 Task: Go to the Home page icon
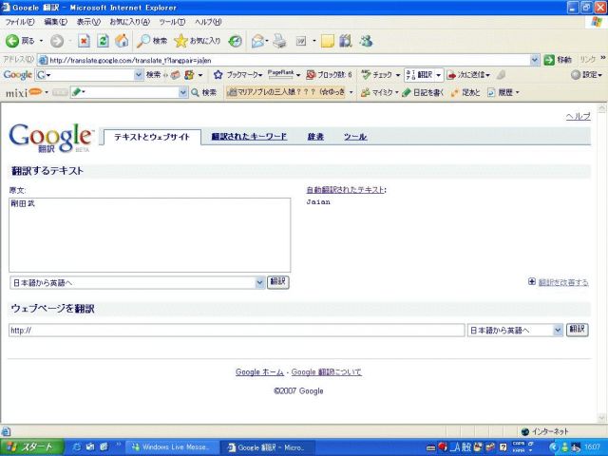coord(122,41)
